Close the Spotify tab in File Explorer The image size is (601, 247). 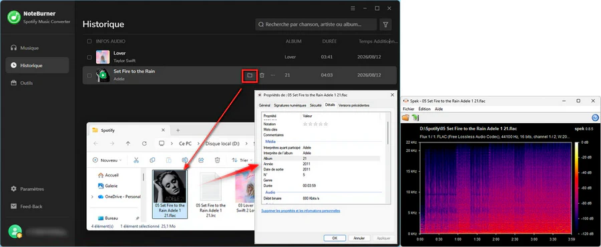coord(163,130)
